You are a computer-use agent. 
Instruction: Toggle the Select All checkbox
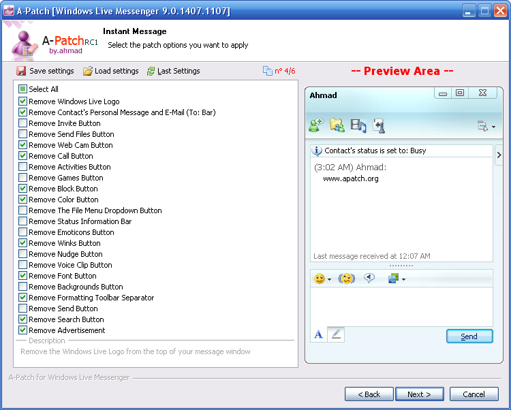23,89
